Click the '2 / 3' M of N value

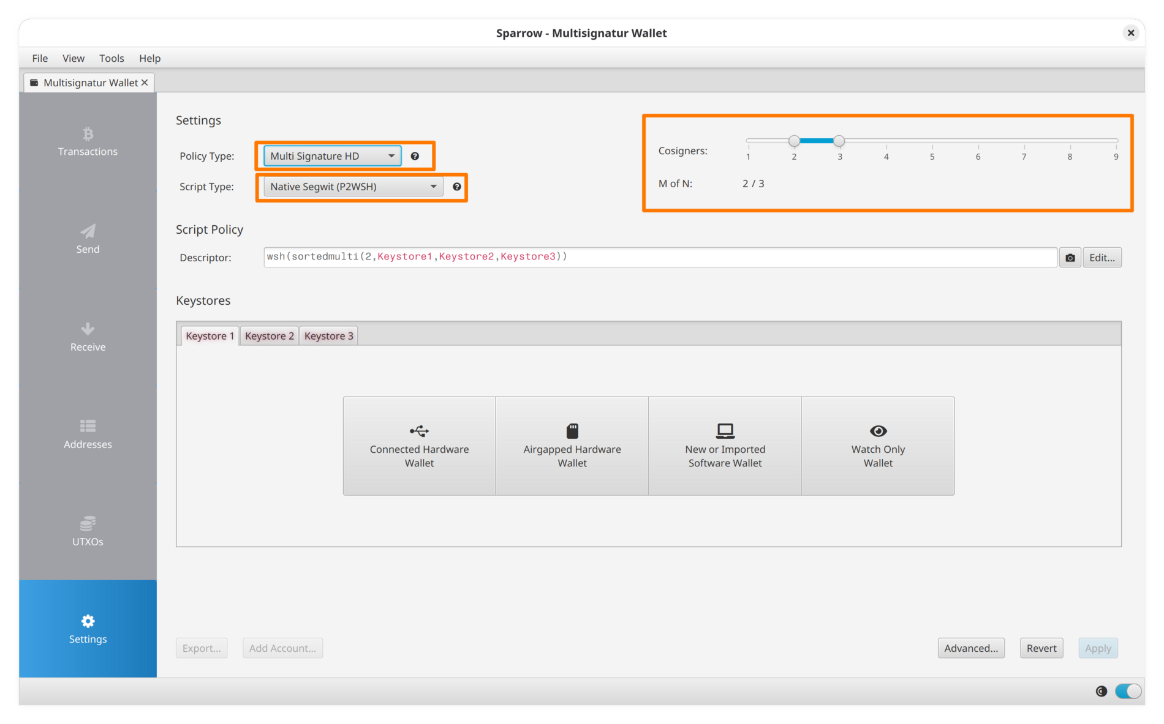[x=753, y=184]
